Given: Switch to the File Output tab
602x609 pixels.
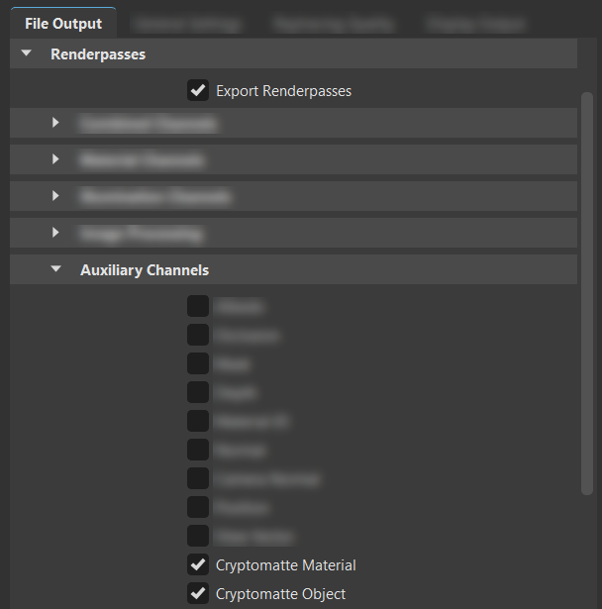Looking at the screenshot, I should [63, 24].
